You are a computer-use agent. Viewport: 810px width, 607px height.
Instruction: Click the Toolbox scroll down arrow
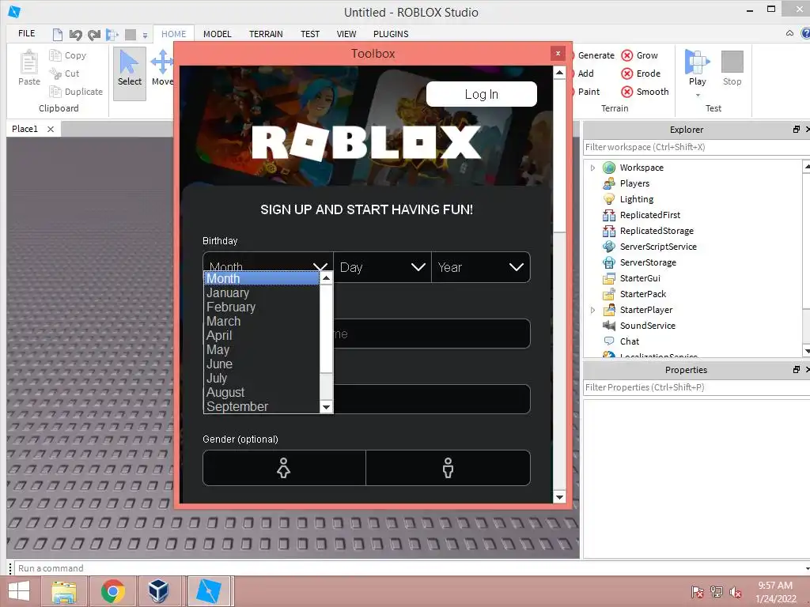[x=559, y=497]
